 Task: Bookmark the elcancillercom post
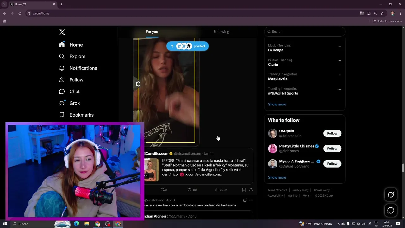click(244, 190)
